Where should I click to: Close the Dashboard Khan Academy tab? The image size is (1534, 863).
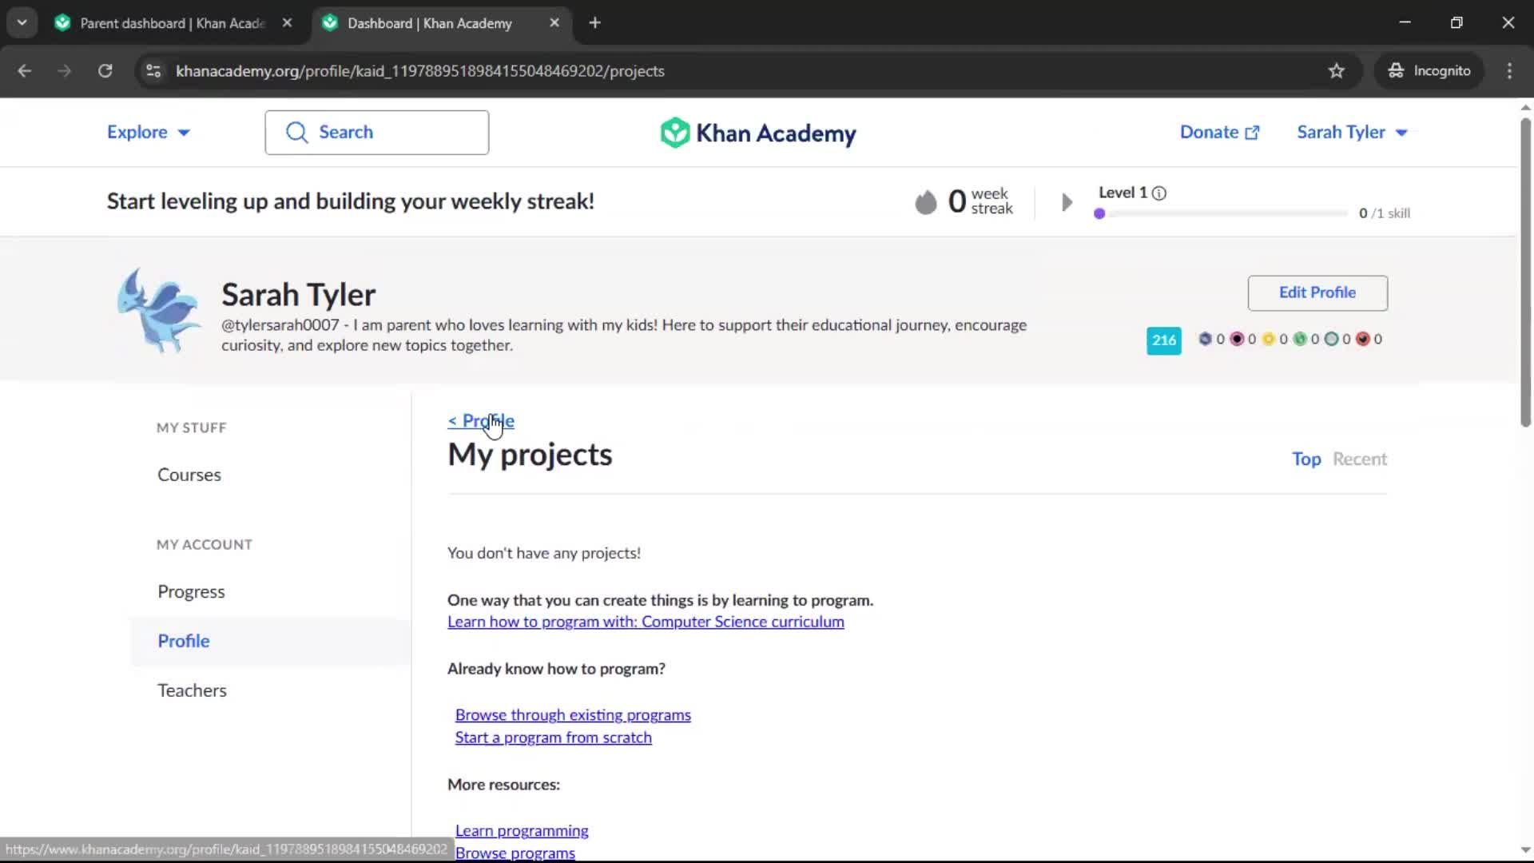554,23
